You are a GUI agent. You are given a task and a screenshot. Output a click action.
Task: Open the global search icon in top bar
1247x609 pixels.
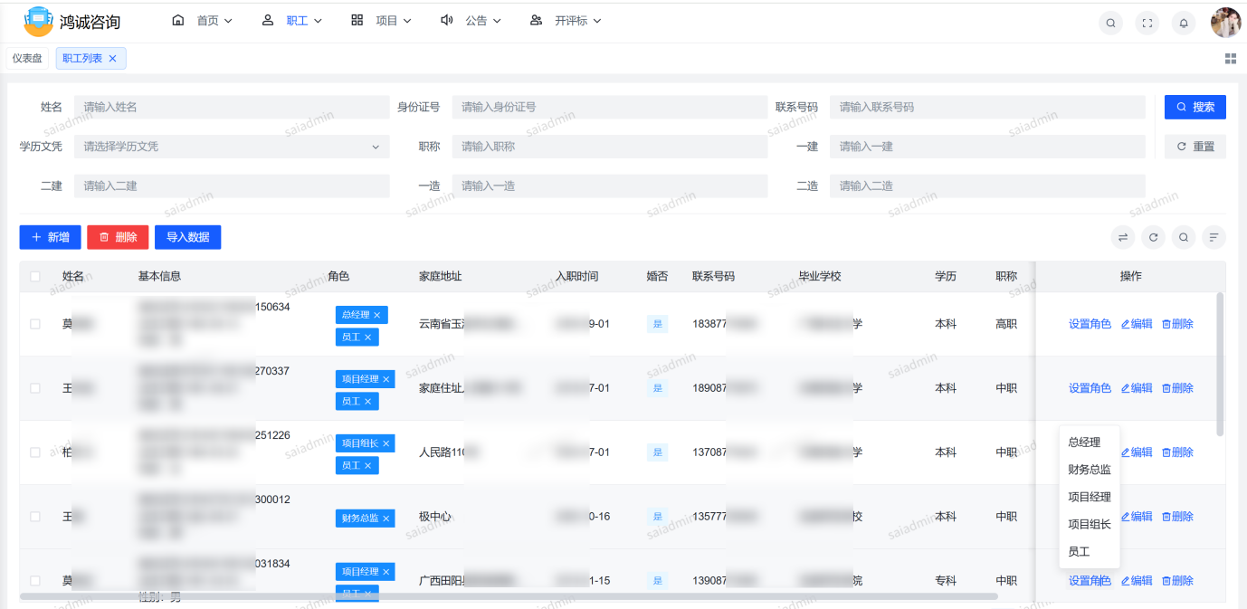tap(1110, 23)
